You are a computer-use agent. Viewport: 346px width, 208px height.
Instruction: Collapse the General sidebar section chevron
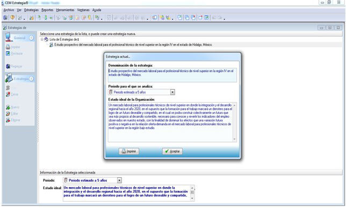coord(31,38)
